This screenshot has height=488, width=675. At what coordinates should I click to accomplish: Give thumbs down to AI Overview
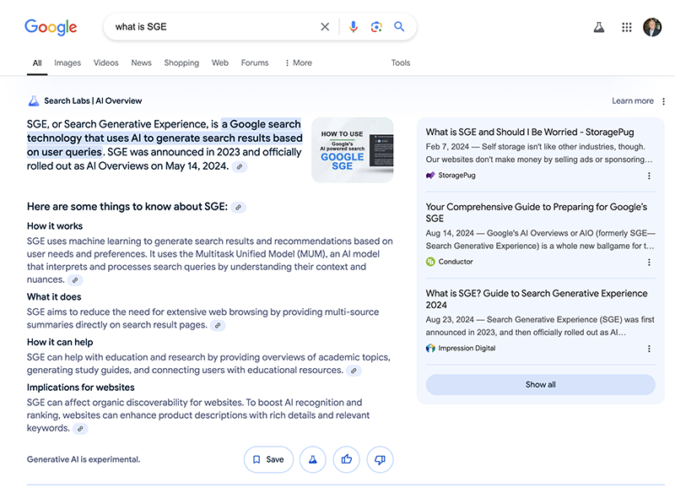point(380,459)
